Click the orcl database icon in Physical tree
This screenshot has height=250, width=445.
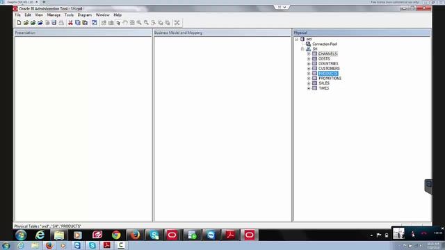click(x=302, y=39)
